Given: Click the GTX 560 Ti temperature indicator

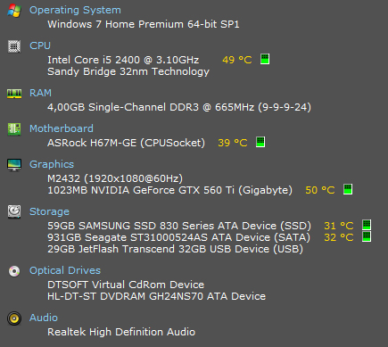Looking at the screenshot, I should pos(348,189).
